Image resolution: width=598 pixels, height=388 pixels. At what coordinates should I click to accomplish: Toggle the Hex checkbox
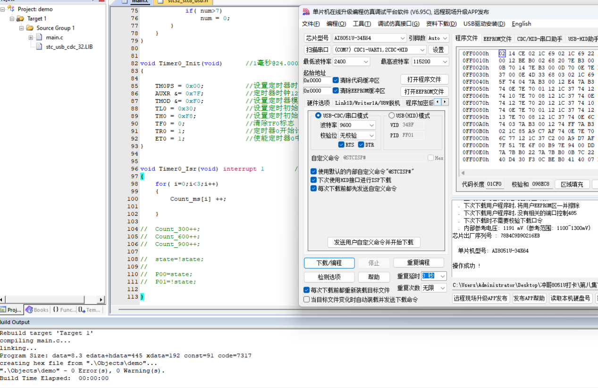430,158
